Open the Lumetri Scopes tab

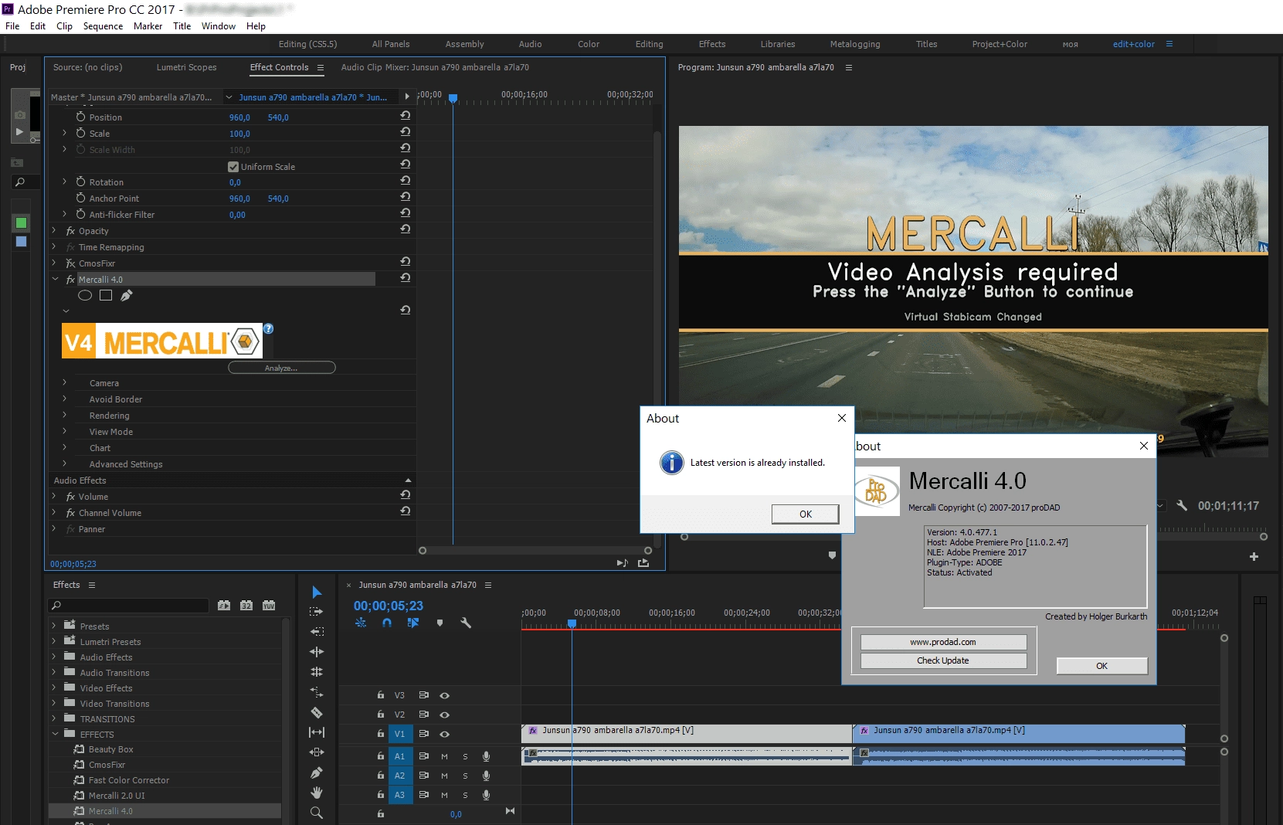tap(186, 67)
